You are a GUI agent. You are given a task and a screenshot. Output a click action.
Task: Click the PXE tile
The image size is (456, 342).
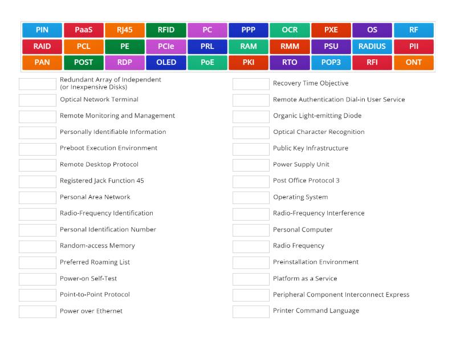tap(331, 30)
